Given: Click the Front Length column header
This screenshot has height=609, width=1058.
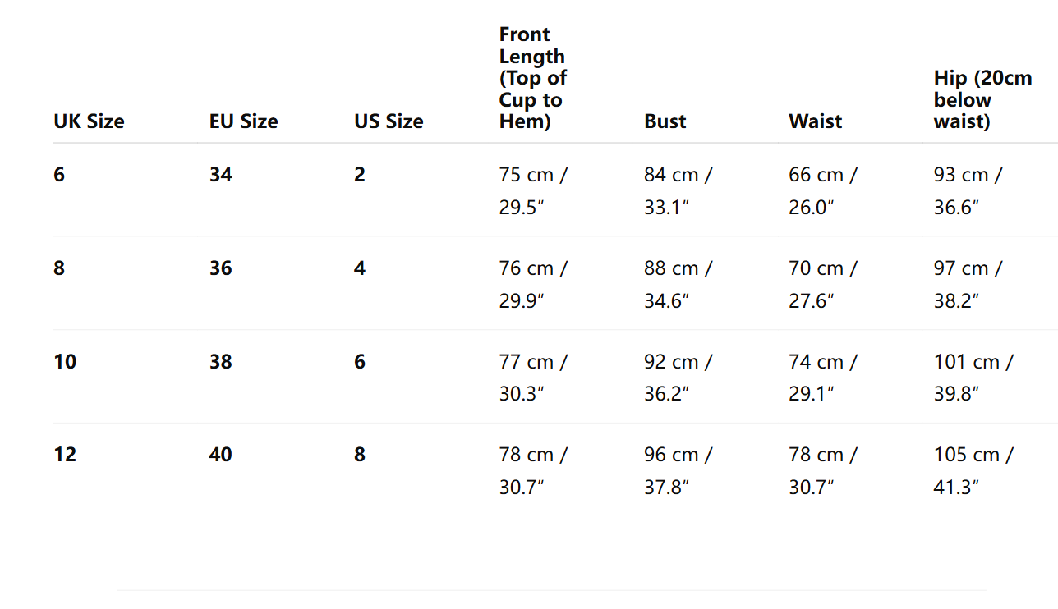Looking at the screenshot, I should click(x=532, y=78).
